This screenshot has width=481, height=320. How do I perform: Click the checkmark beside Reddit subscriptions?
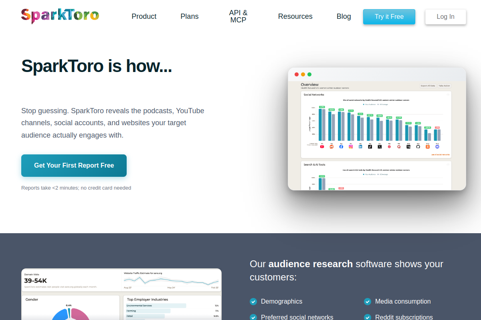click(368, 317)
